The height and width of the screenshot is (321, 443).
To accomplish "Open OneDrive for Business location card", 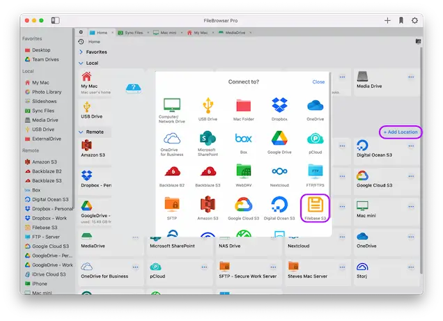I will click(x=111, y=271).
